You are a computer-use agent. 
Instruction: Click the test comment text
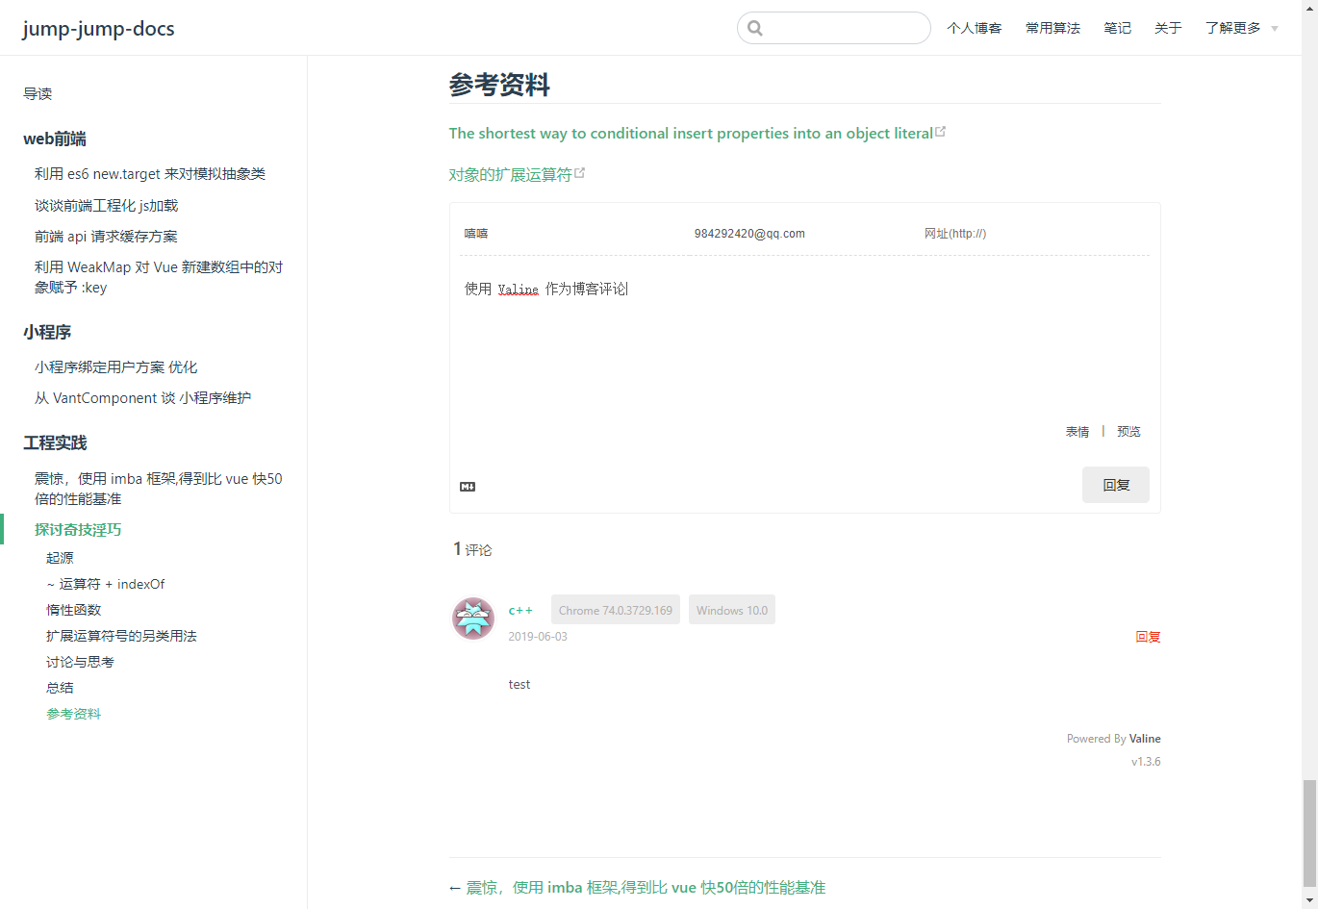(x=520, y=685)
